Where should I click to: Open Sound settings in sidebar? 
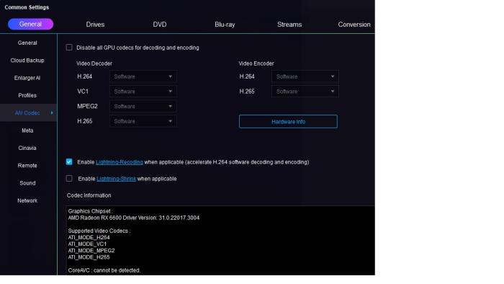point(27,183)
